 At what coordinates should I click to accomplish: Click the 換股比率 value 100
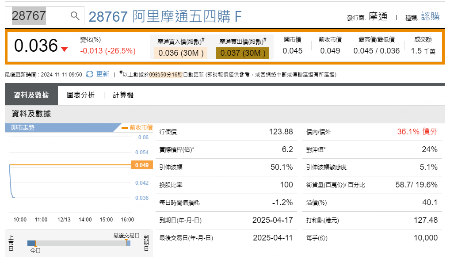pyautogui.click(x=286, y=185)
